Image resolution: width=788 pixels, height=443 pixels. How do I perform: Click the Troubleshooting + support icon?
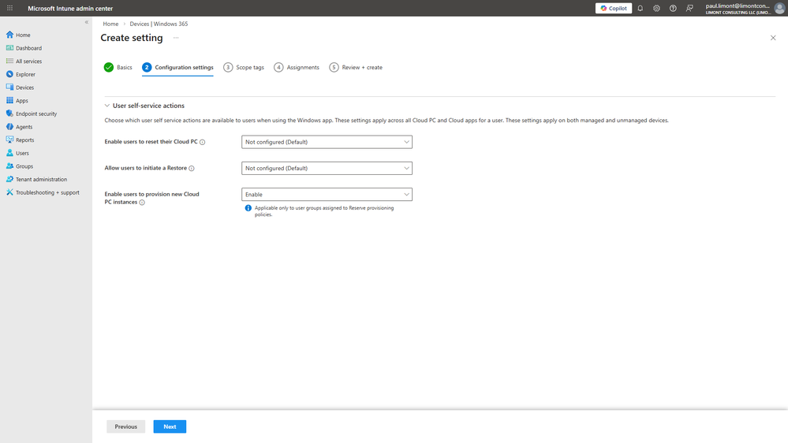pos(9,192)
